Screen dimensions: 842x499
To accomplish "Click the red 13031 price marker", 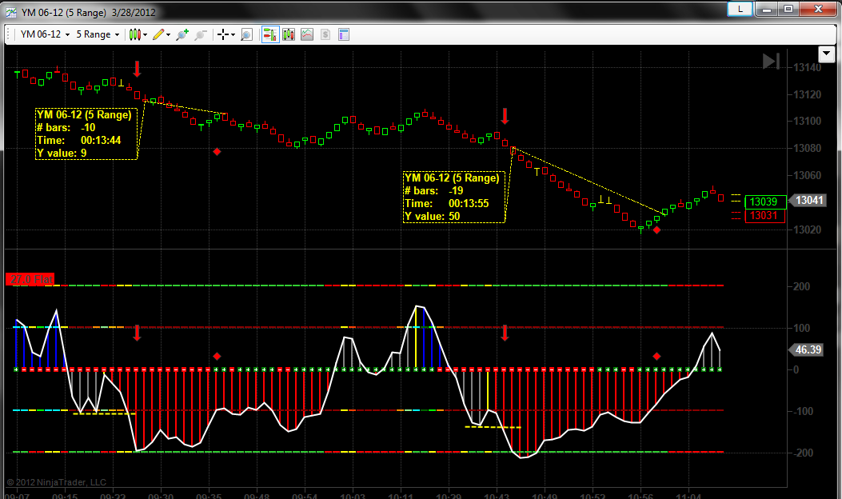I will pos(765,216).
